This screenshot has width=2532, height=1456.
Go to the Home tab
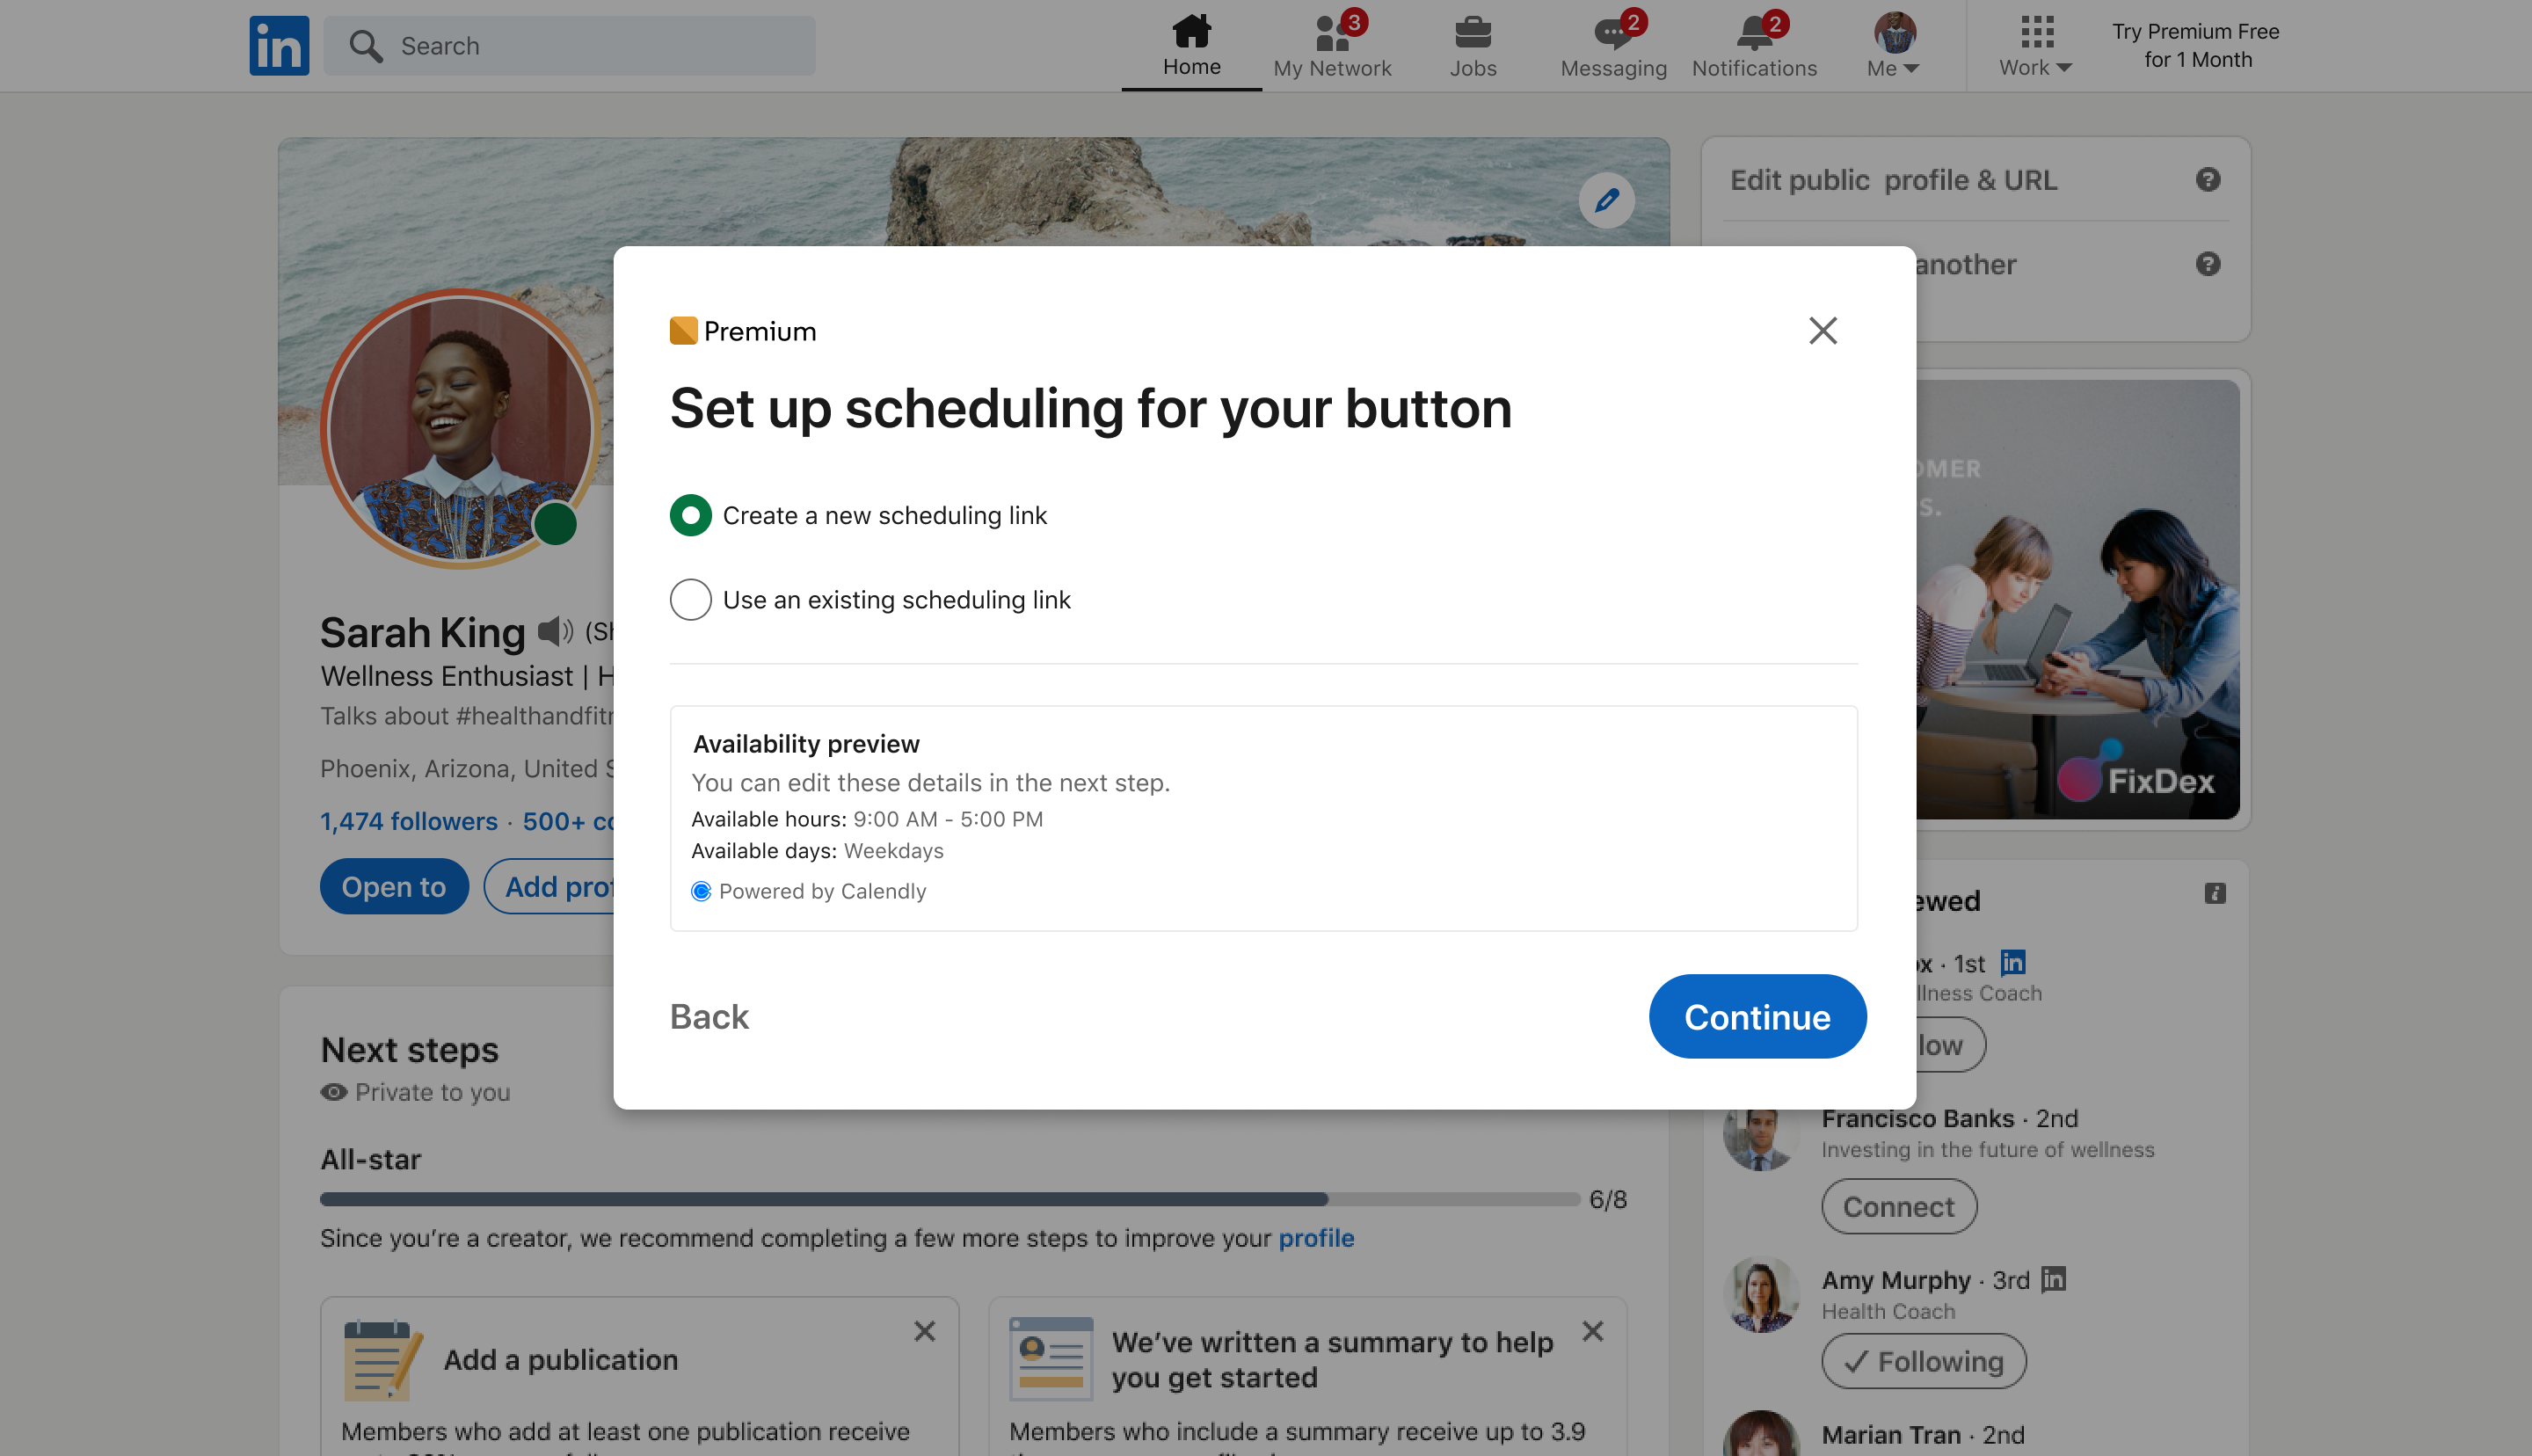1191,46
